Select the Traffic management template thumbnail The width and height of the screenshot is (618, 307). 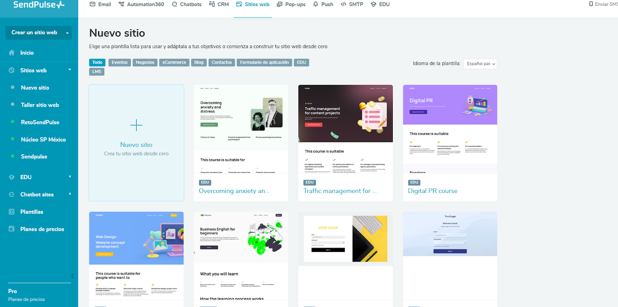coord(346,129)
